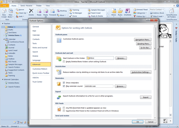The height and width of the screenshot is (128, 179).
Task: Click the Move icon in ribbon
Action: [114, 11]
